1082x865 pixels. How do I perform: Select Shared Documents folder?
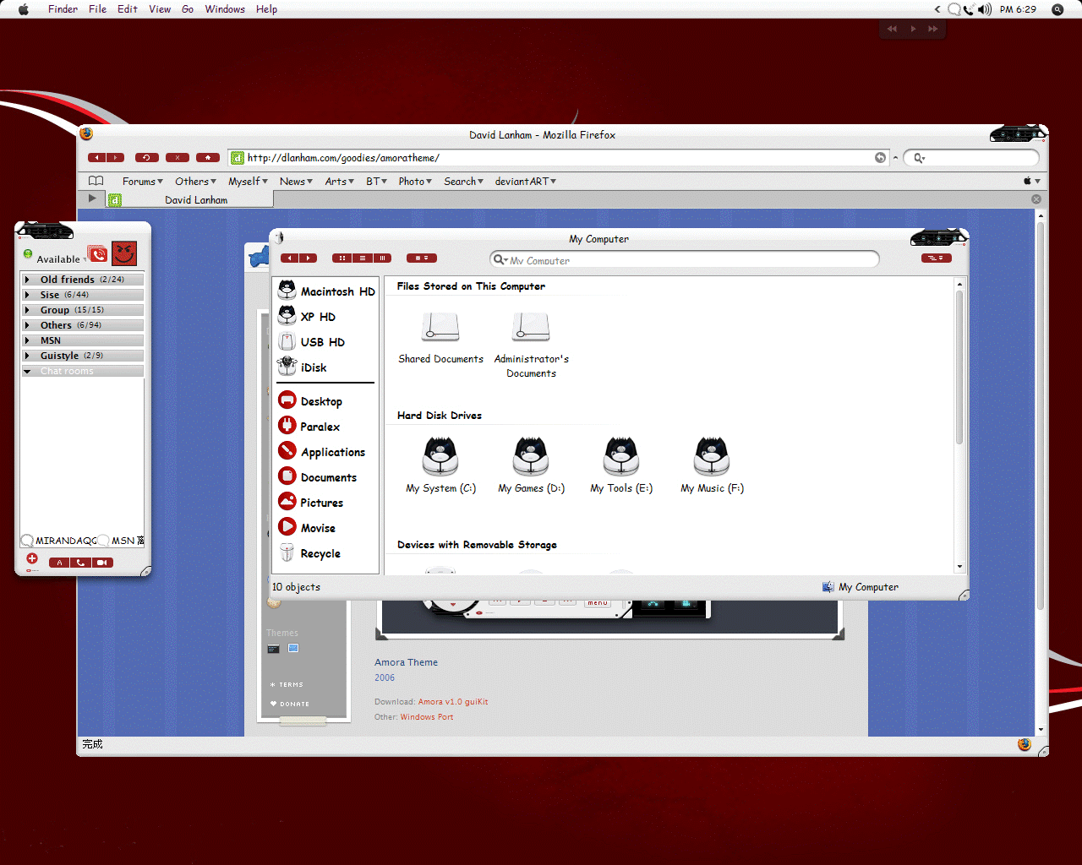pos(440,338)
